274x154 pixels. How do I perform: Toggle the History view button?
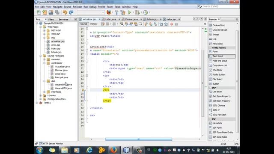click(94, 24)
